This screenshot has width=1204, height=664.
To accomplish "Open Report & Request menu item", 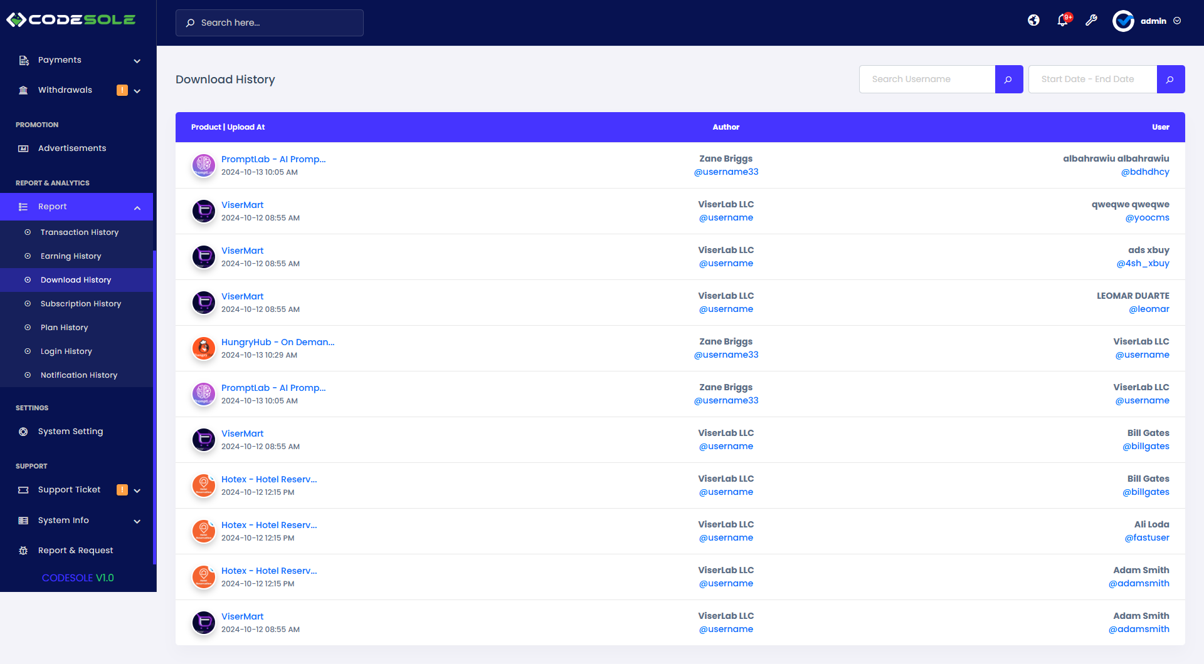I will [x=77, y=551].
